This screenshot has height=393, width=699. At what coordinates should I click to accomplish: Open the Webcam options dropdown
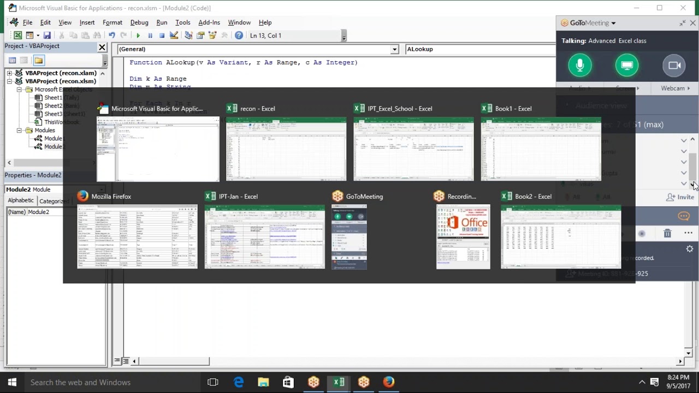[x=675, y=88]
